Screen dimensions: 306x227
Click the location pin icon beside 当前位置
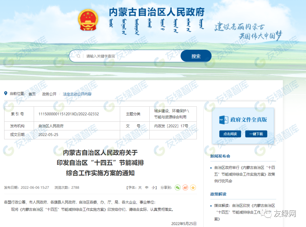coord(6,93)
